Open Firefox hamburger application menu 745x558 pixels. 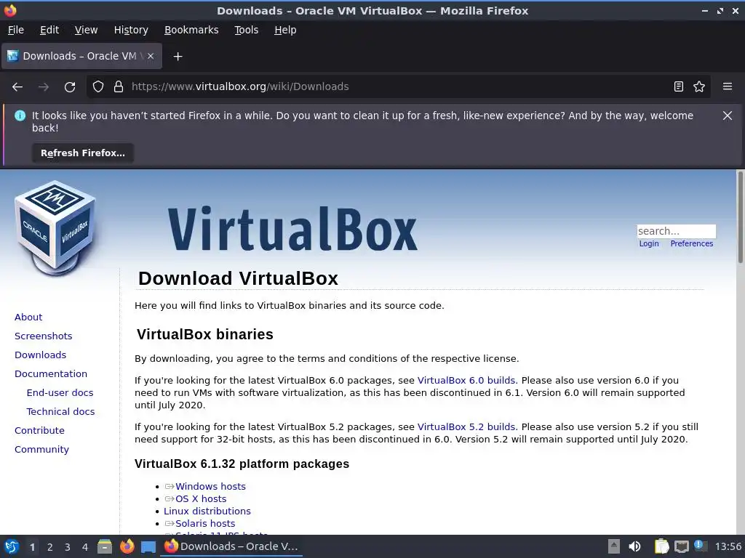728,86
